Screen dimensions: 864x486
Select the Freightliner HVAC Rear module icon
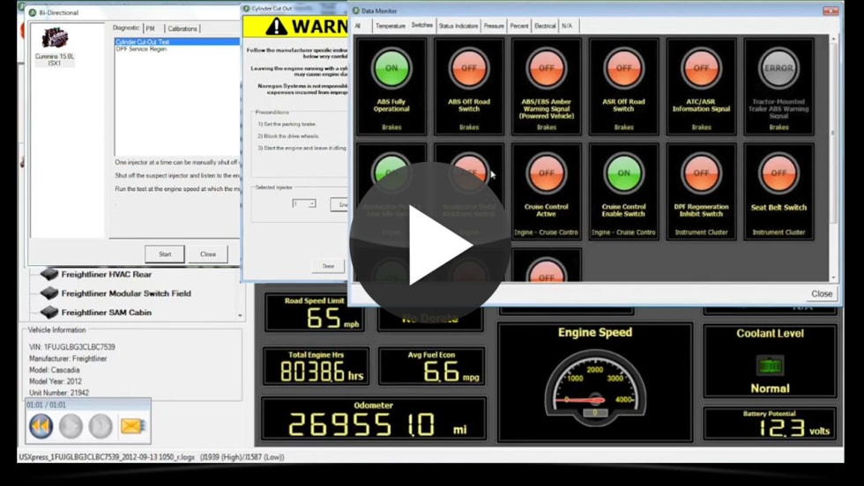48,275
